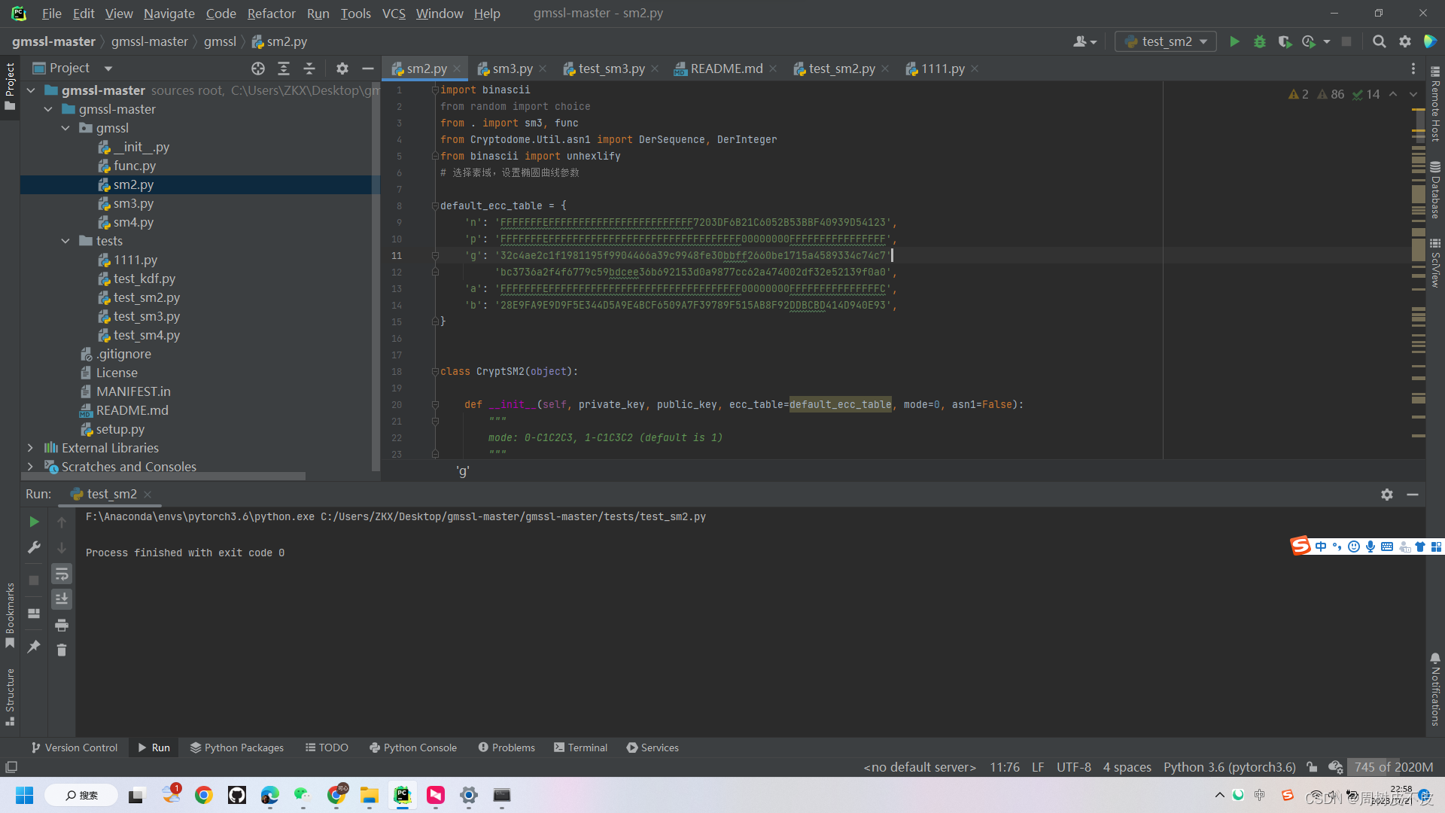This screenshot has width=1445, height=813.
Task: Open the Refactor menu
Action: 271,13
